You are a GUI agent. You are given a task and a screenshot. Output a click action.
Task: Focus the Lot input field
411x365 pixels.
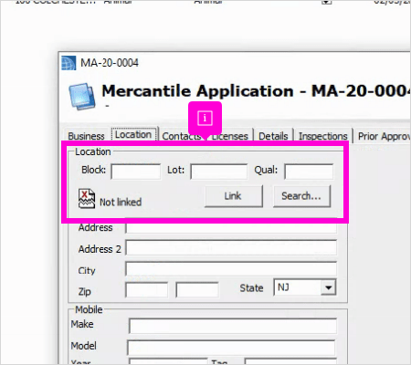click(219, 172)
